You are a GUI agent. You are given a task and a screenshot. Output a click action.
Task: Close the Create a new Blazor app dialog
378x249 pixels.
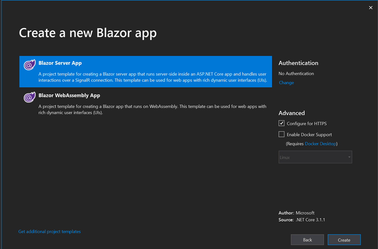[x=370, y=8]
